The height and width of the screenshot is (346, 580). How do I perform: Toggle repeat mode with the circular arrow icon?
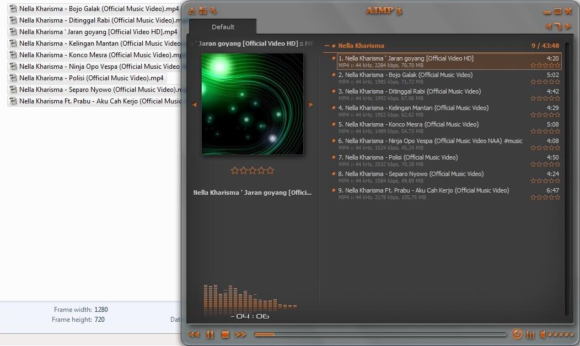tap(517, 334)
